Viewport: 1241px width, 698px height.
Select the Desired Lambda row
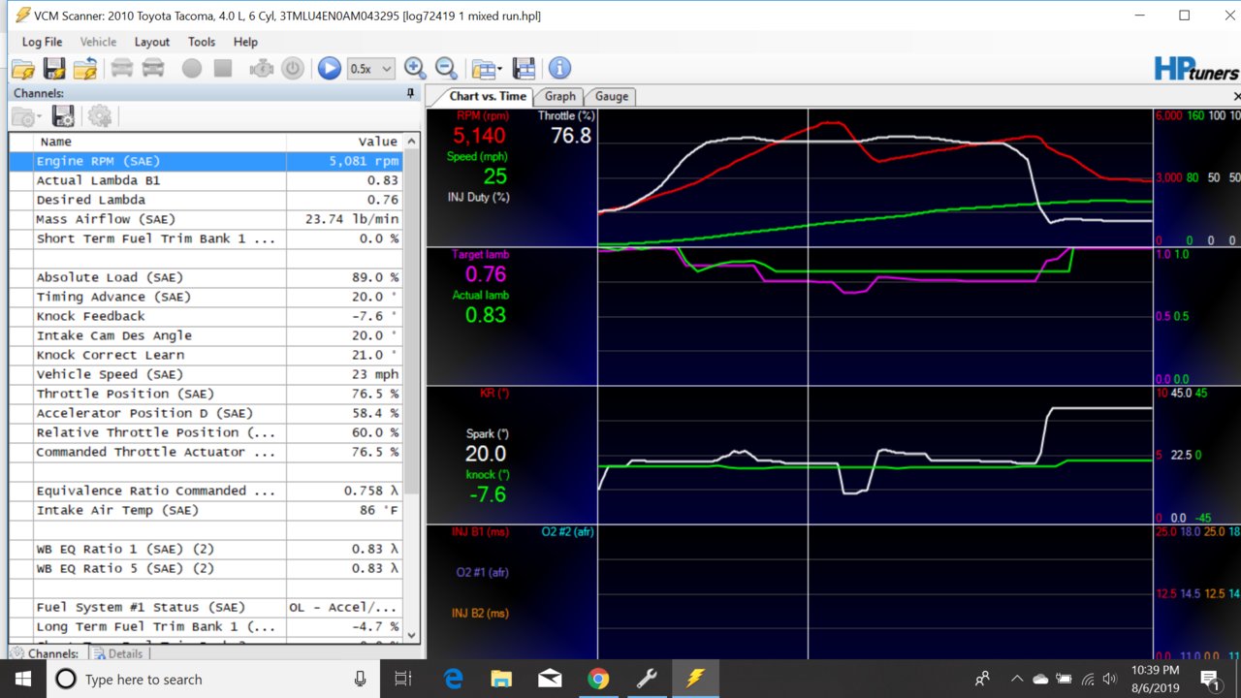pyautogui.click(x=206, y=200)
